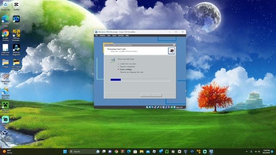Switch to VirtualBox VM taskbar icon

pyautogui.click(x=211, y=152)
